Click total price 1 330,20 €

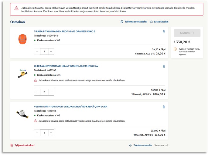pyautogui.click(x=182, y=42)
